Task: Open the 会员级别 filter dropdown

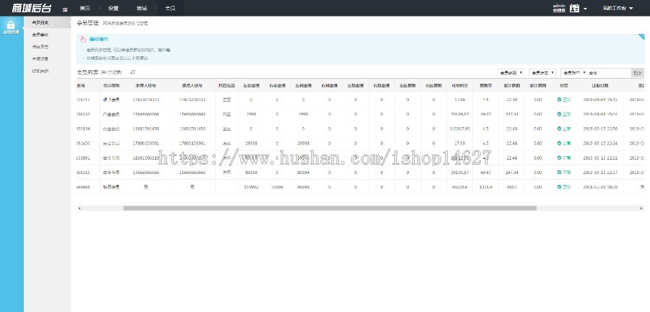Action: coord(511,72)
